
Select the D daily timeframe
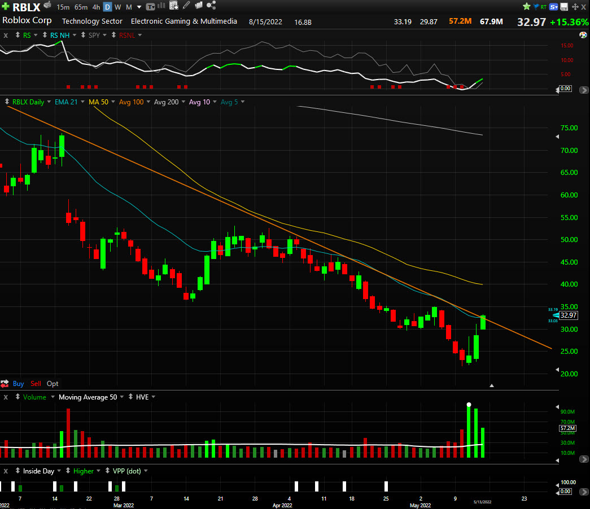pos(107,7)
